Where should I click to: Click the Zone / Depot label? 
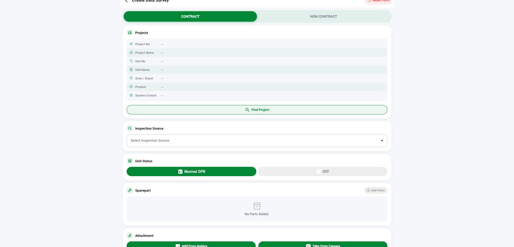pyautogui.click(x=144, y=78)
